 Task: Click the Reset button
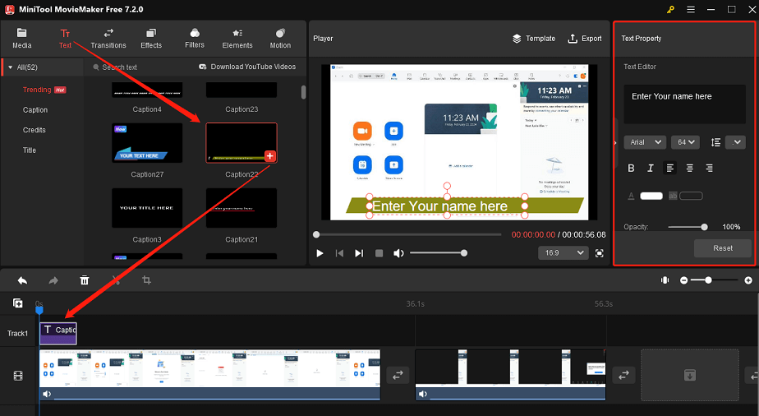[x=723, y=248]
